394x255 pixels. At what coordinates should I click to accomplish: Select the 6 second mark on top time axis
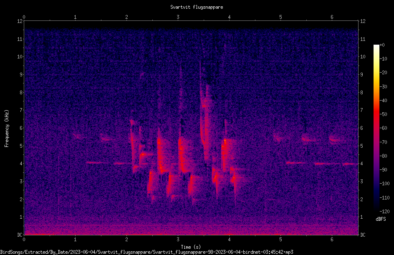(x=332, y=17)
